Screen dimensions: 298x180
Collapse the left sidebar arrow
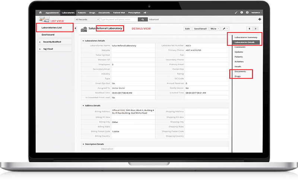(76, 28)
